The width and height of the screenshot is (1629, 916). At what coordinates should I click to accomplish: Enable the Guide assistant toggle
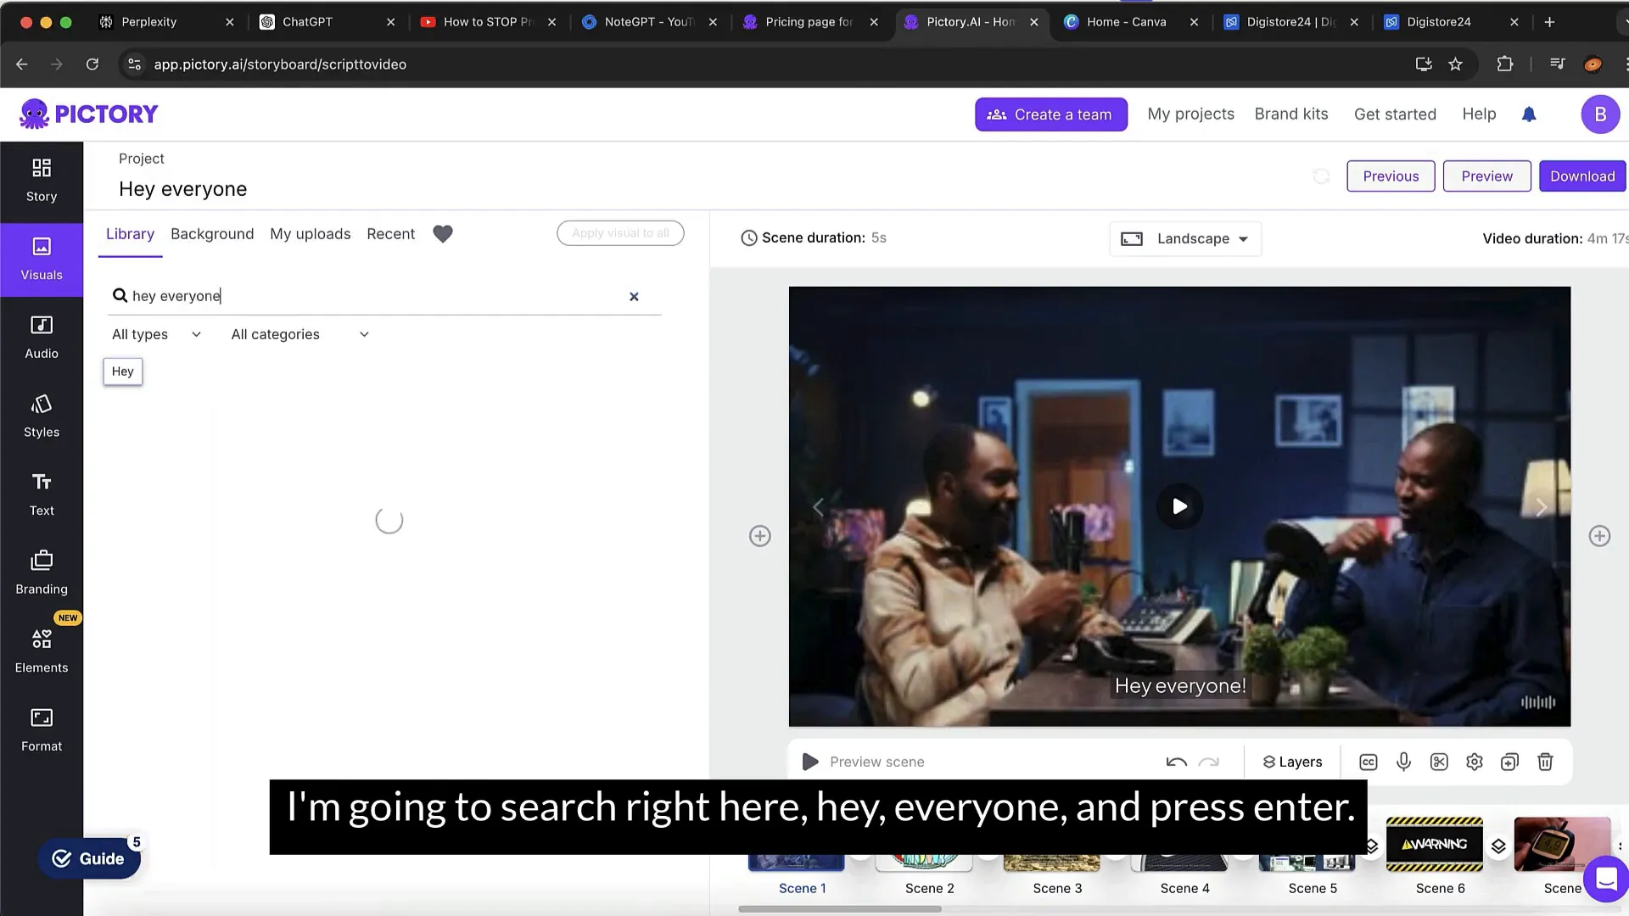(89, 857)
